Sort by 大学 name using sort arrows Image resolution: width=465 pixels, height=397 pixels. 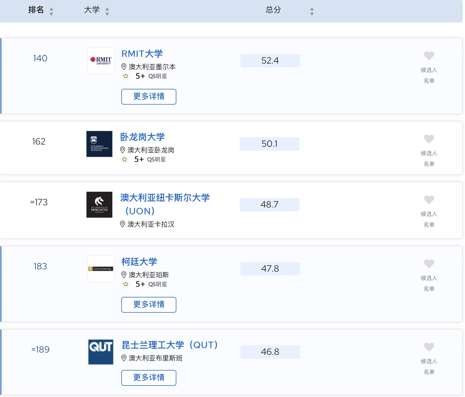[x=107, y=11]
